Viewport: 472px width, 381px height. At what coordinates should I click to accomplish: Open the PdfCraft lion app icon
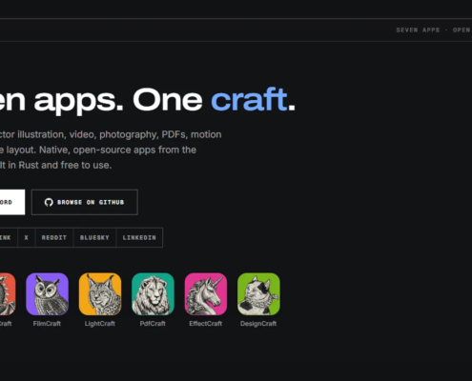[x=153, y=294]
